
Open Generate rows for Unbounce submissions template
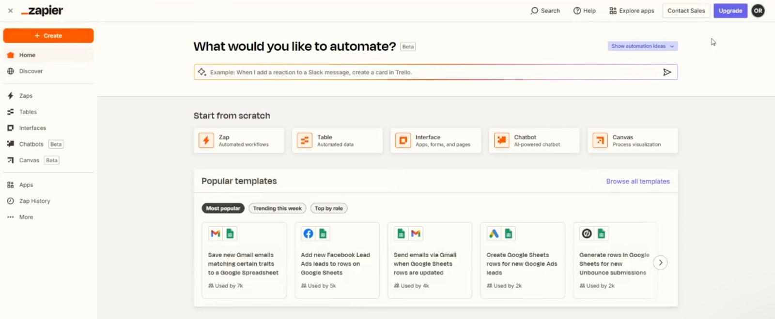(615, 260)
